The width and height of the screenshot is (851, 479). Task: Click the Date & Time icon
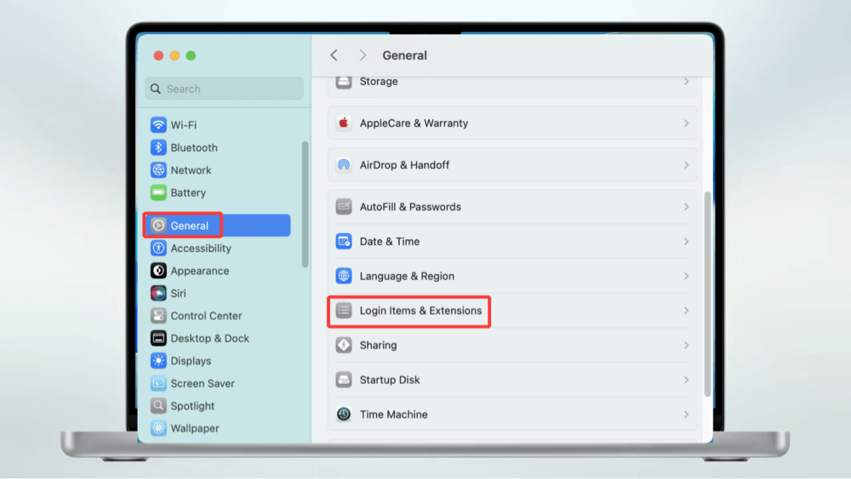click(344, 242)
